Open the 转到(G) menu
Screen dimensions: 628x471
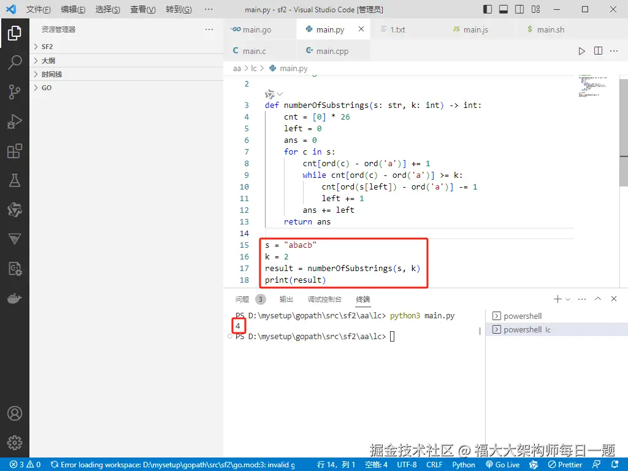tap(178, 9)
